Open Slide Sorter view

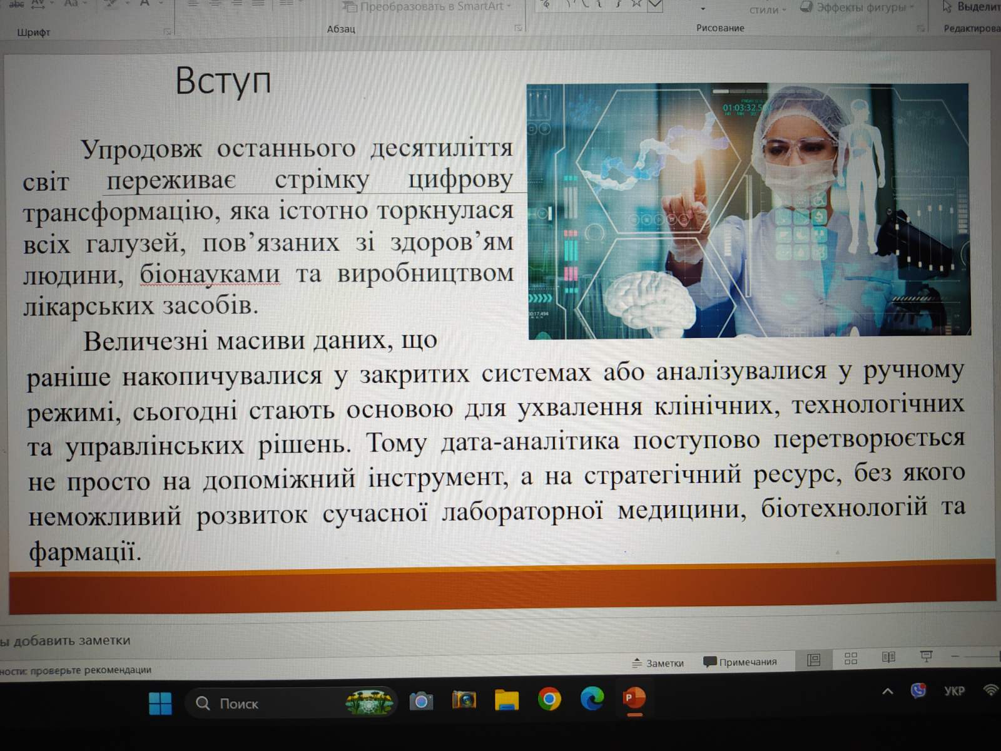tap(851, 658)
